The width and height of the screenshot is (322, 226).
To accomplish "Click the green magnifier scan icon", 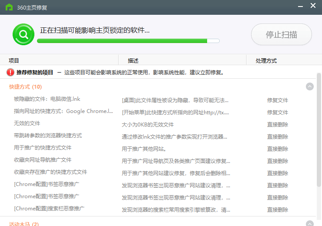I will coord(23,34).
